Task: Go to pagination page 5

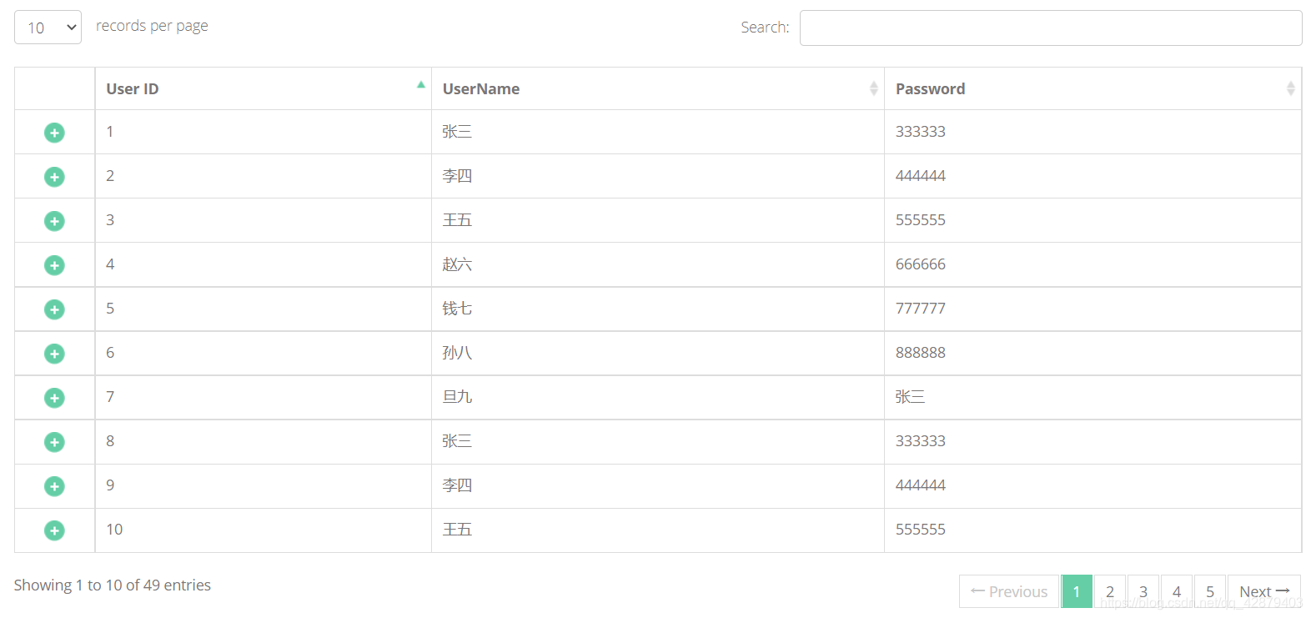Action: coord(1210,591)
